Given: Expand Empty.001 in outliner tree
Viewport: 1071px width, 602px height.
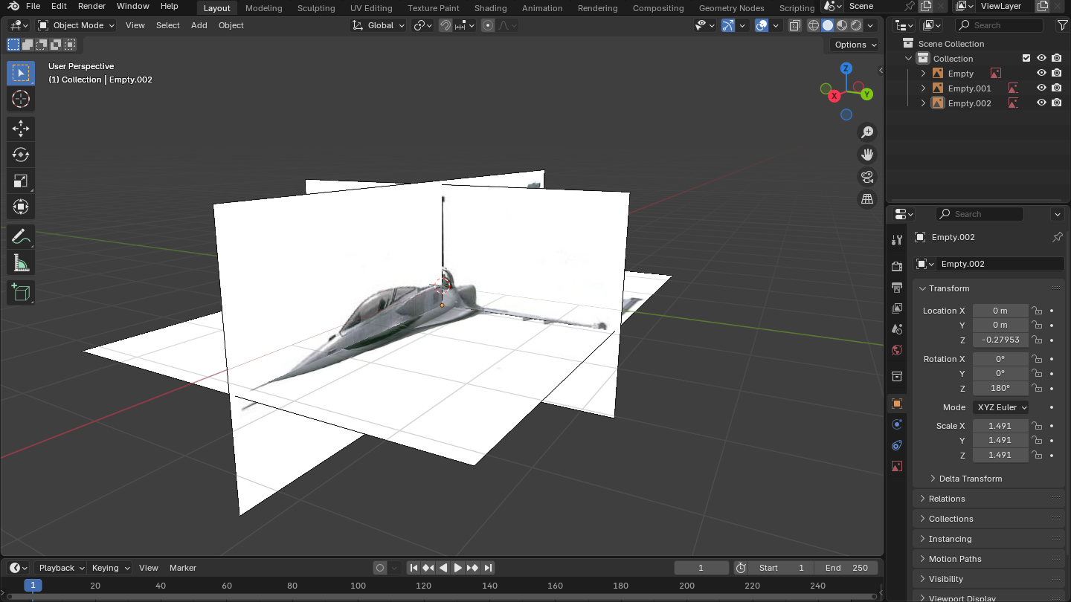Looking at the screenshot, I should coord(924,88).
